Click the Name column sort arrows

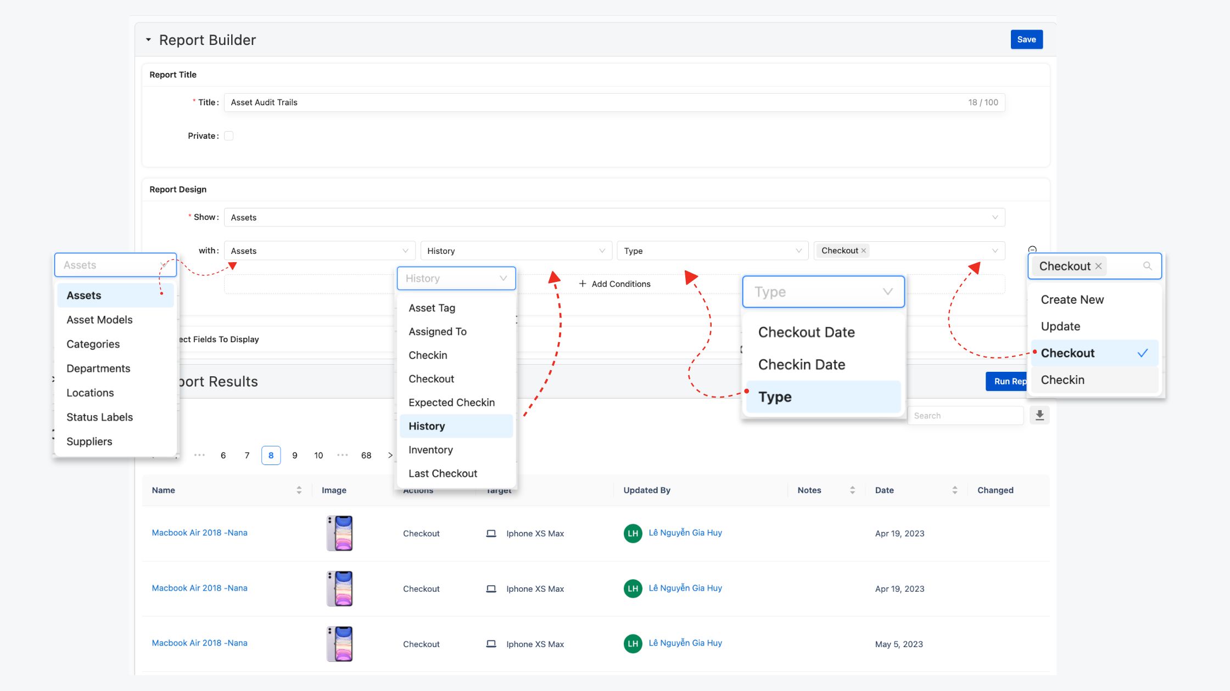[x=299, y=490]
